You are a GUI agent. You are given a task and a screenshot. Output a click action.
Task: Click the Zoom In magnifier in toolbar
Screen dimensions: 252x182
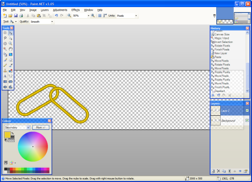click(x=93, y=16)
